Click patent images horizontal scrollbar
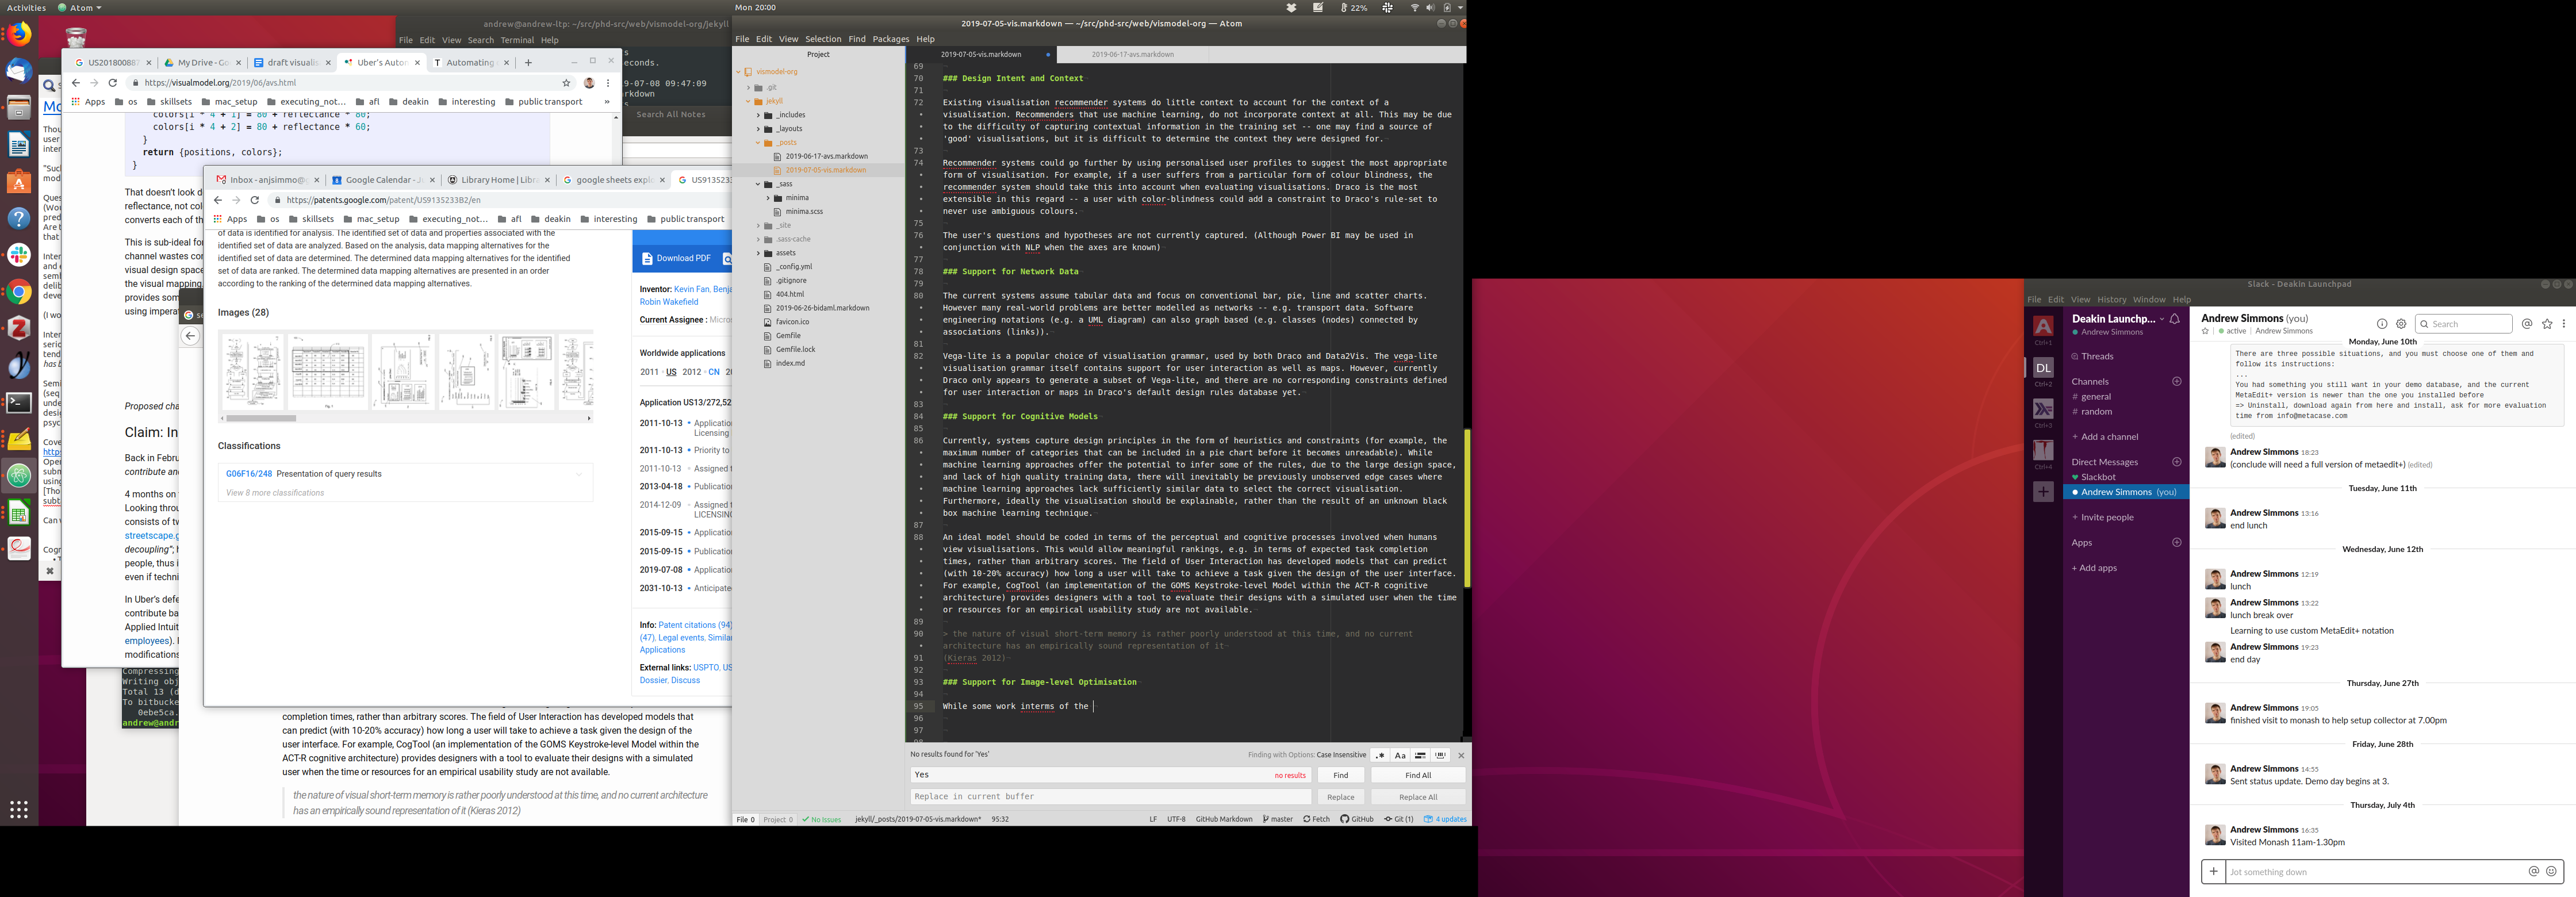This screenshot has height=897, width=2576. (262, 418)
